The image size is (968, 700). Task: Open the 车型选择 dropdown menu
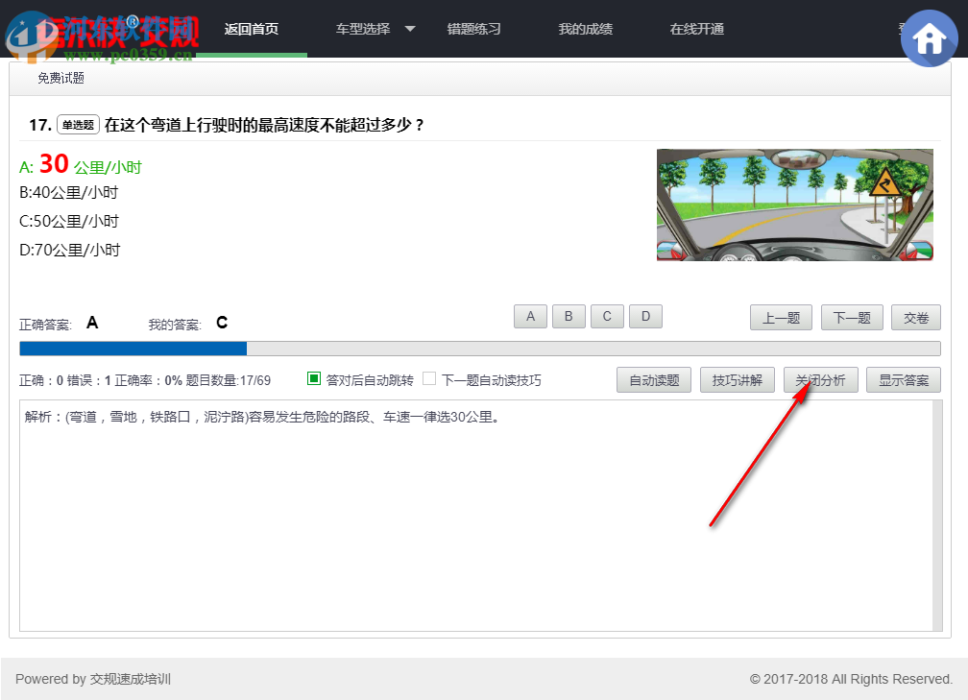click(x=363, y=29)
